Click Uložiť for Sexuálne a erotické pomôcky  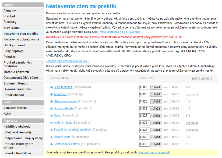(x=156, y=130)
